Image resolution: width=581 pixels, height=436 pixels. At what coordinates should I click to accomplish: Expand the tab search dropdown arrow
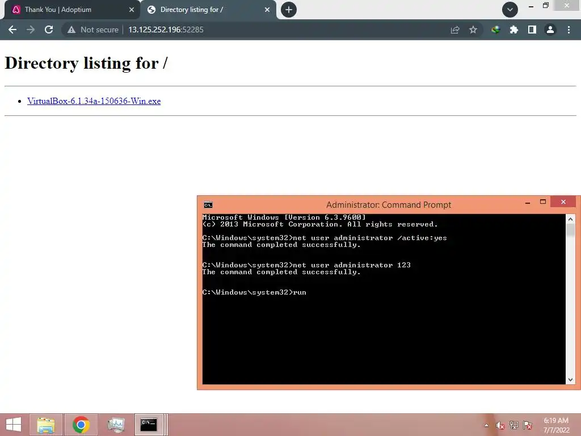(510, 10)
